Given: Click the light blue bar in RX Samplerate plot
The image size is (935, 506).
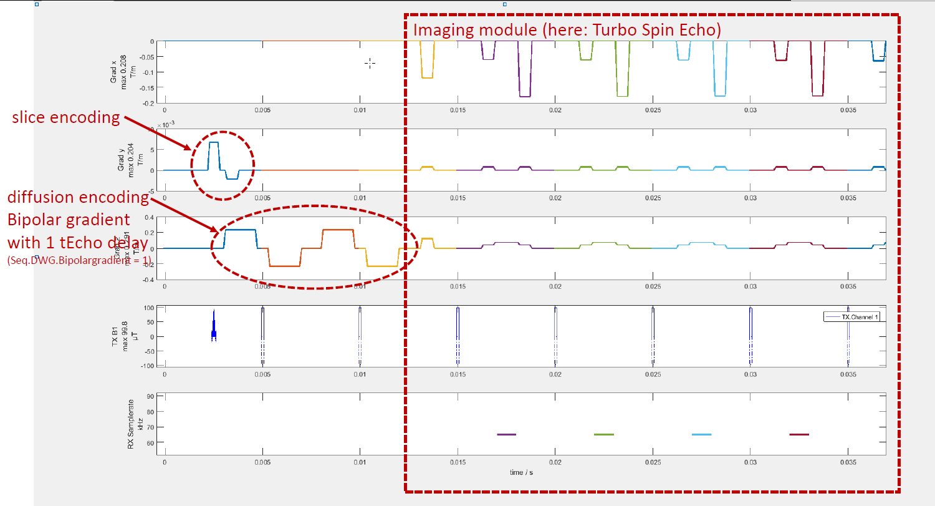Looking at the screenshot, I should pos(701,434).
